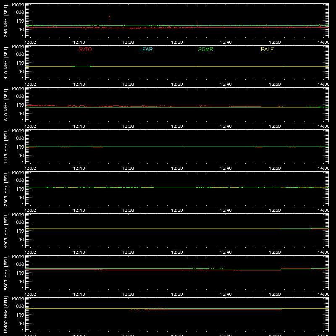Screen dimensions: 336x336
Task: Click the 13:30 time label under the 245 MHz plot
Action: 177,42
